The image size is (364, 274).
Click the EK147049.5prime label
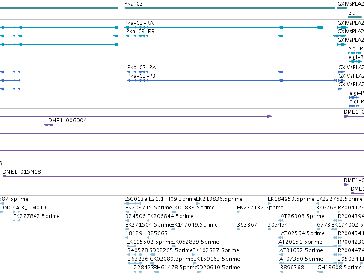[194, 225]
